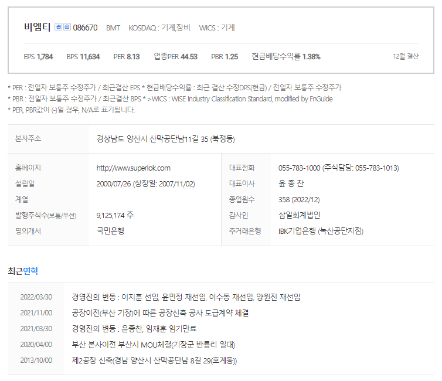Click the 2021/03/30 history date
Viewport: 442px width, 381px height.
pos(36,329)
